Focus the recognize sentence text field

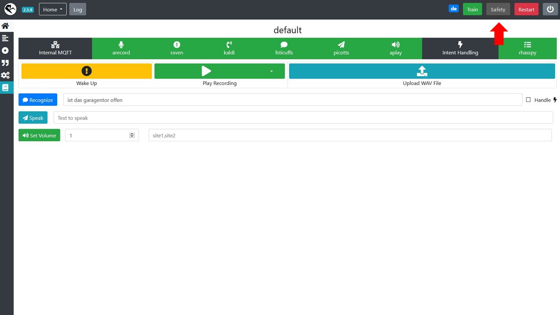(293, 100)
